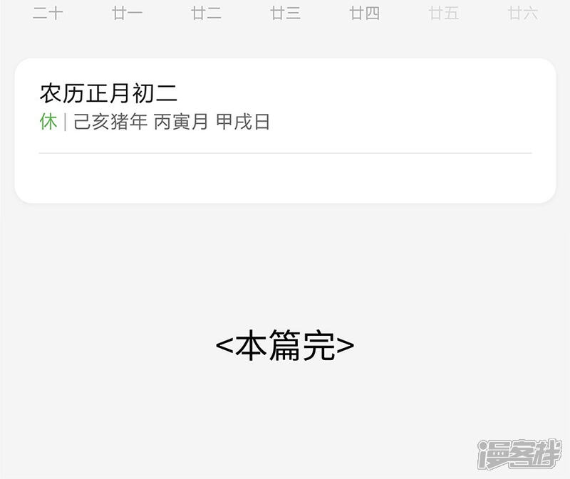Click the 甲戌日 day text
Image resolution: width=570 pixels, height=479 pixels.
243,121
